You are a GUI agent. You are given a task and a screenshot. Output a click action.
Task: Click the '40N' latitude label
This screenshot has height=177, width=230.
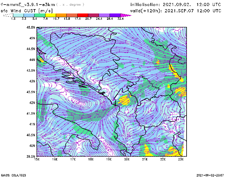click(x=32, y=146)
